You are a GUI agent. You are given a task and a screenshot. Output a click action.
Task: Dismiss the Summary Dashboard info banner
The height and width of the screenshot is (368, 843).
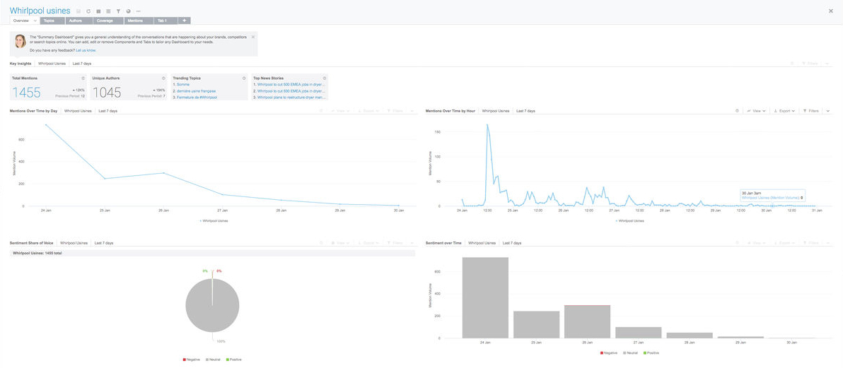[x=252, y=37]
